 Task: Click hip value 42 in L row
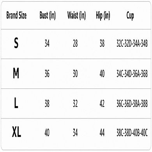tap(102, 104)
